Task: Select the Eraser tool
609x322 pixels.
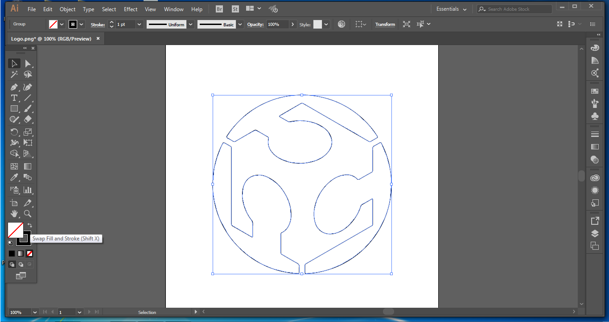Action: pos(28,119)
